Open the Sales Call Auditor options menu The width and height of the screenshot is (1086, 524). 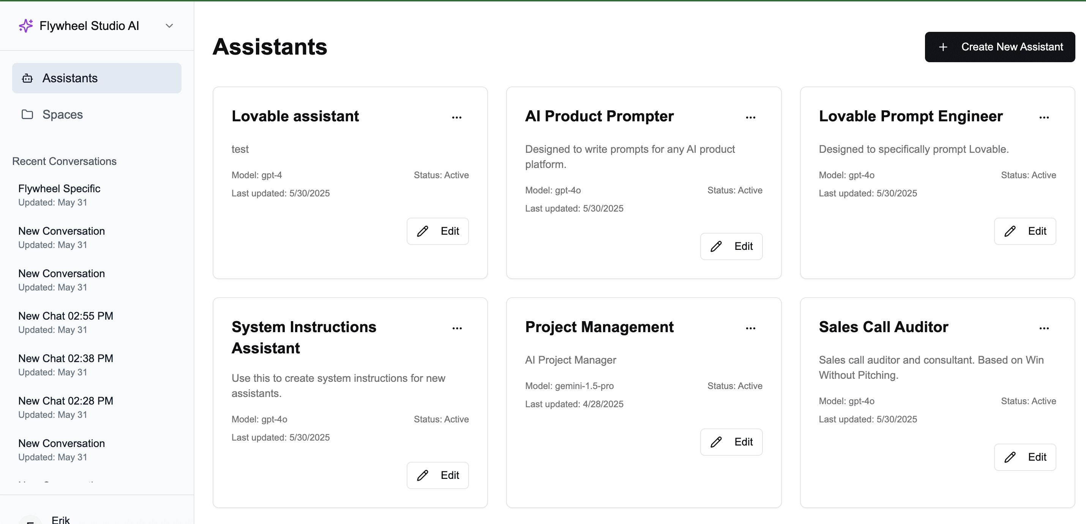(x=1044, y=328)
